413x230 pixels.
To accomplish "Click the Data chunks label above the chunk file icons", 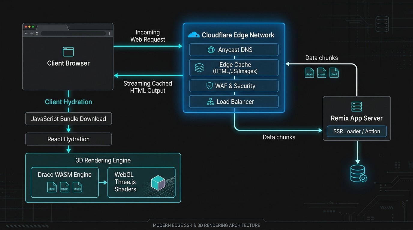I will 321,58.
